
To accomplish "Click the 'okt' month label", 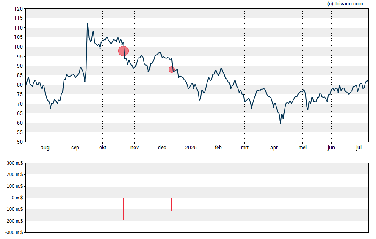I will point(102,147).
